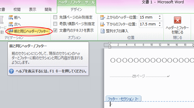Click the horizontal ruler at mark 10
This screenshot has width=194, height=108.
point(151,45)
